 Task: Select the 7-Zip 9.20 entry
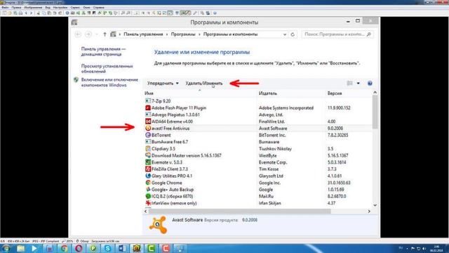point(161,101)
